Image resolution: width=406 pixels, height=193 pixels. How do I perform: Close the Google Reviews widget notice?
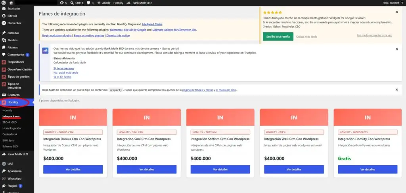396,12
